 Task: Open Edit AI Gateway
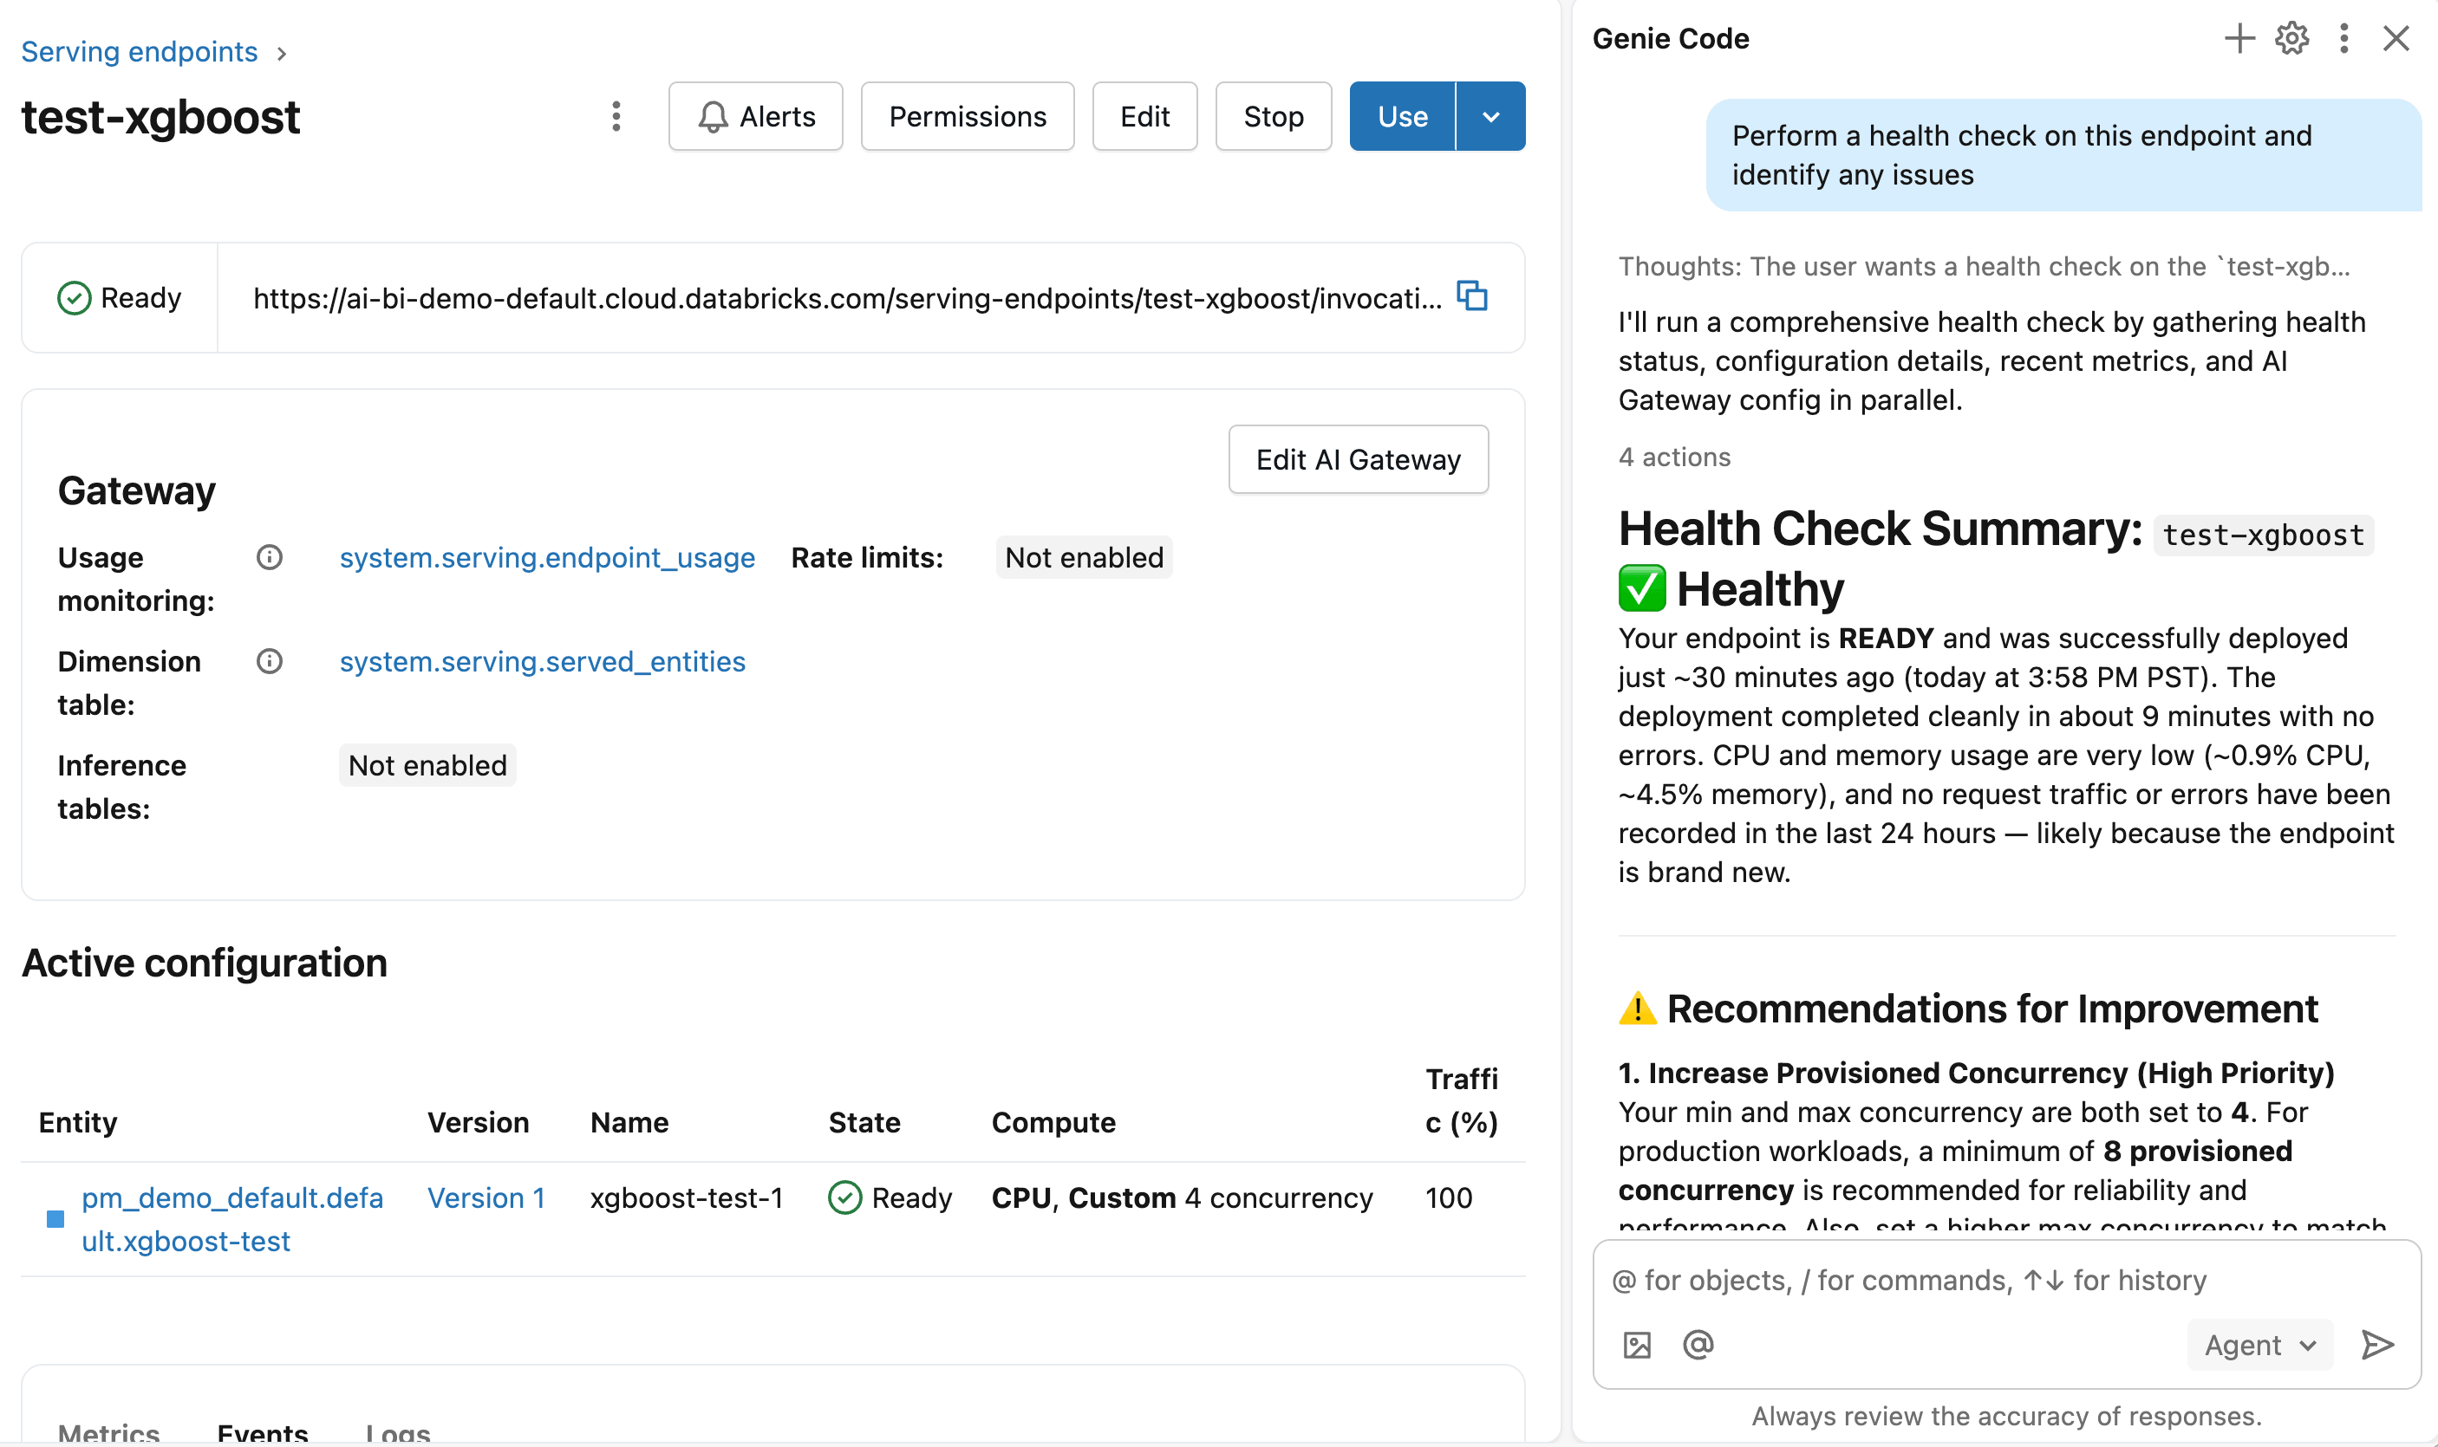[1357, 458]
